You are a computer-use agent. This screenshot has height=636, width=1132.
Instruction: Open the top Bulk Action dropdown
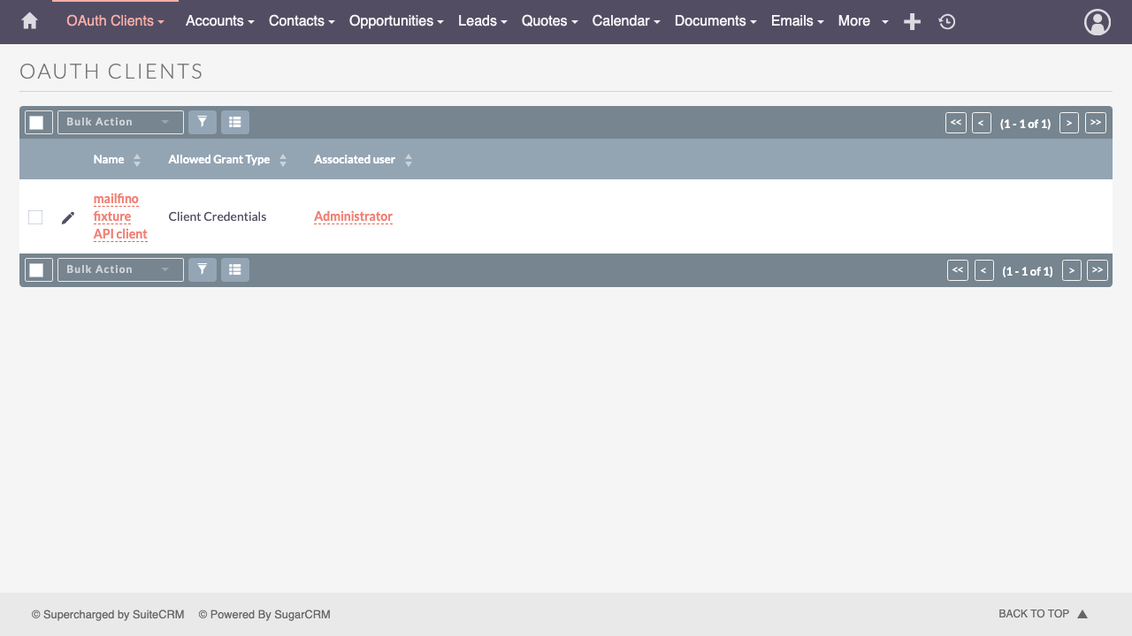(120, 122)
